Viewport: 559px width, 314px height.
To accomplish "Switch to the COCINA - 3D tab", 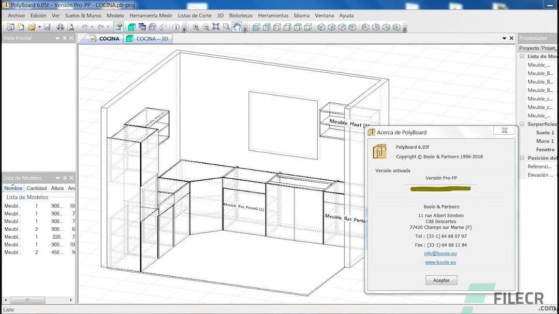I will tap(148, 38).
